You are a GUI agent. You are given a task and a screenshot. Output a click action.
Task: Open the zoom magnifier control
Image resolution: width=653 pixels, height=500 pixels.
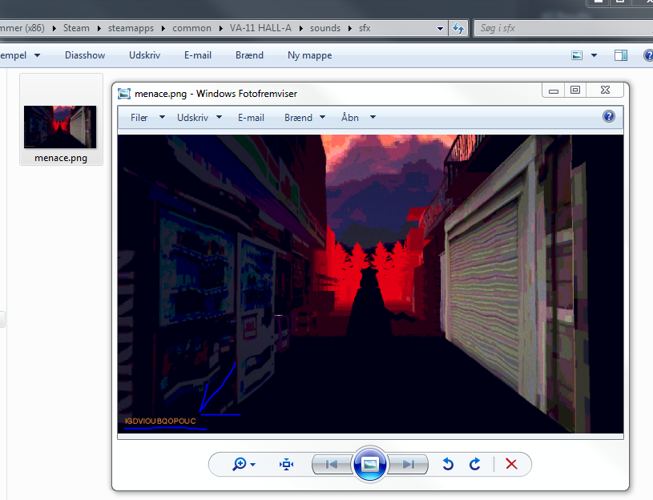pyautogui.click(x=243, y=464)
